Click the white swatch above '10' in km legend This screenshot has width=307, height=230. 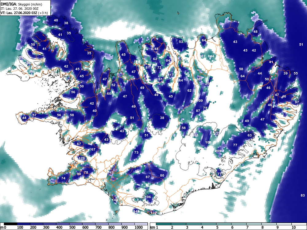coord(299,224)
